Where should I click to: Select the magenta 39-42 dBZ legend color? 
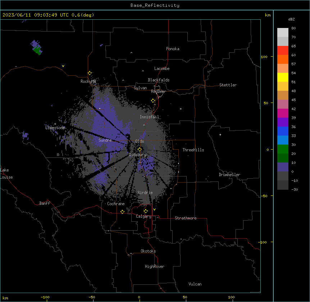pyautogui.click(x=283, y=113)
